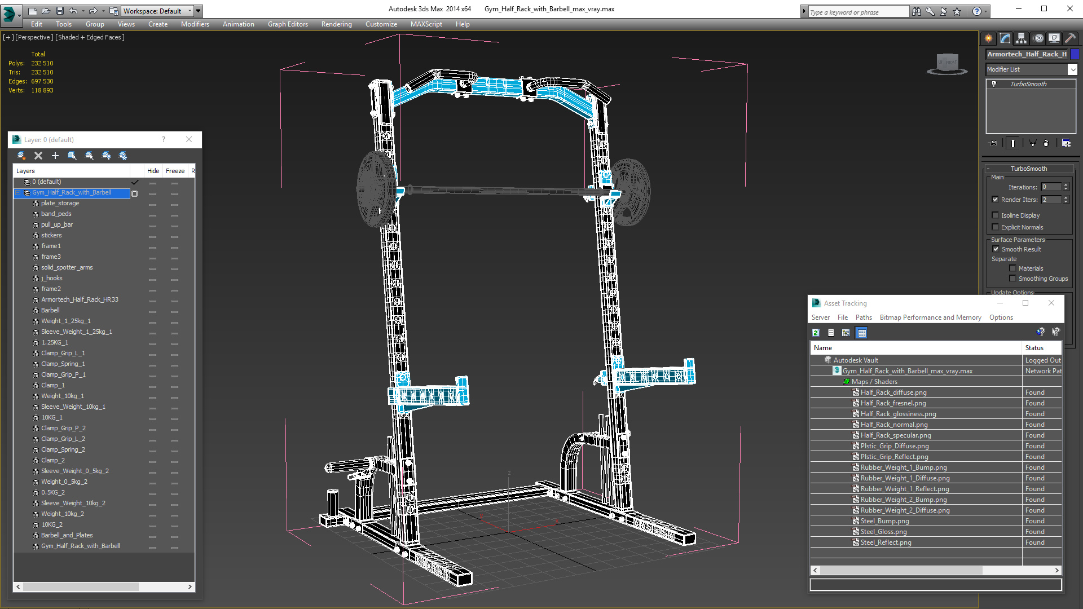The image size is (1083, 609).
Task: Click Refresh icon in Asset Tracking
Action: [x=816, y=333]
